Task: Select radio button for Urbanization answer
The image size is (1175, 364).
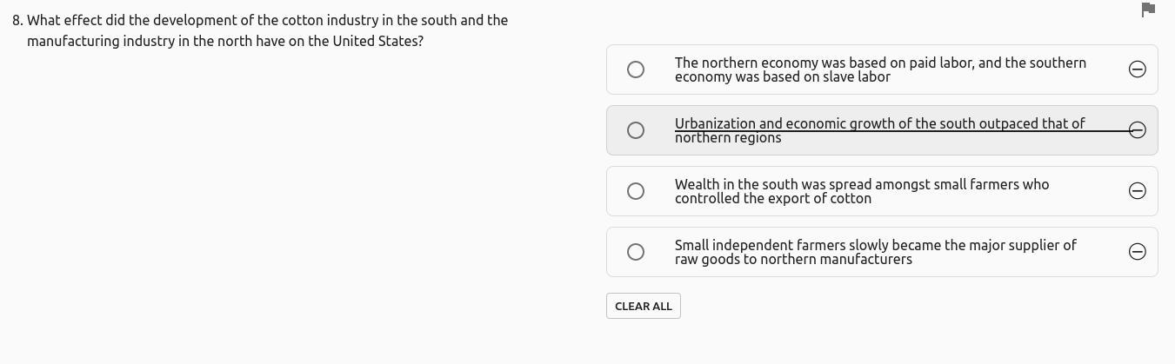Action: [636, 130]
